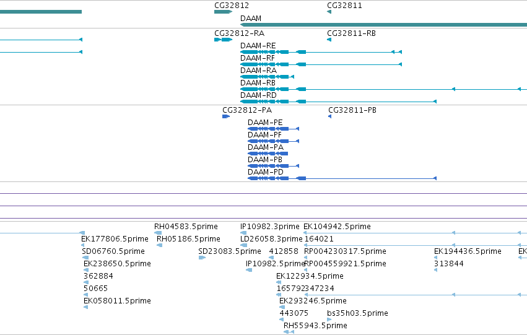Click the EK104942.5prime EST label
Viewport: 527px width, 335px height.
coord(337,227)
